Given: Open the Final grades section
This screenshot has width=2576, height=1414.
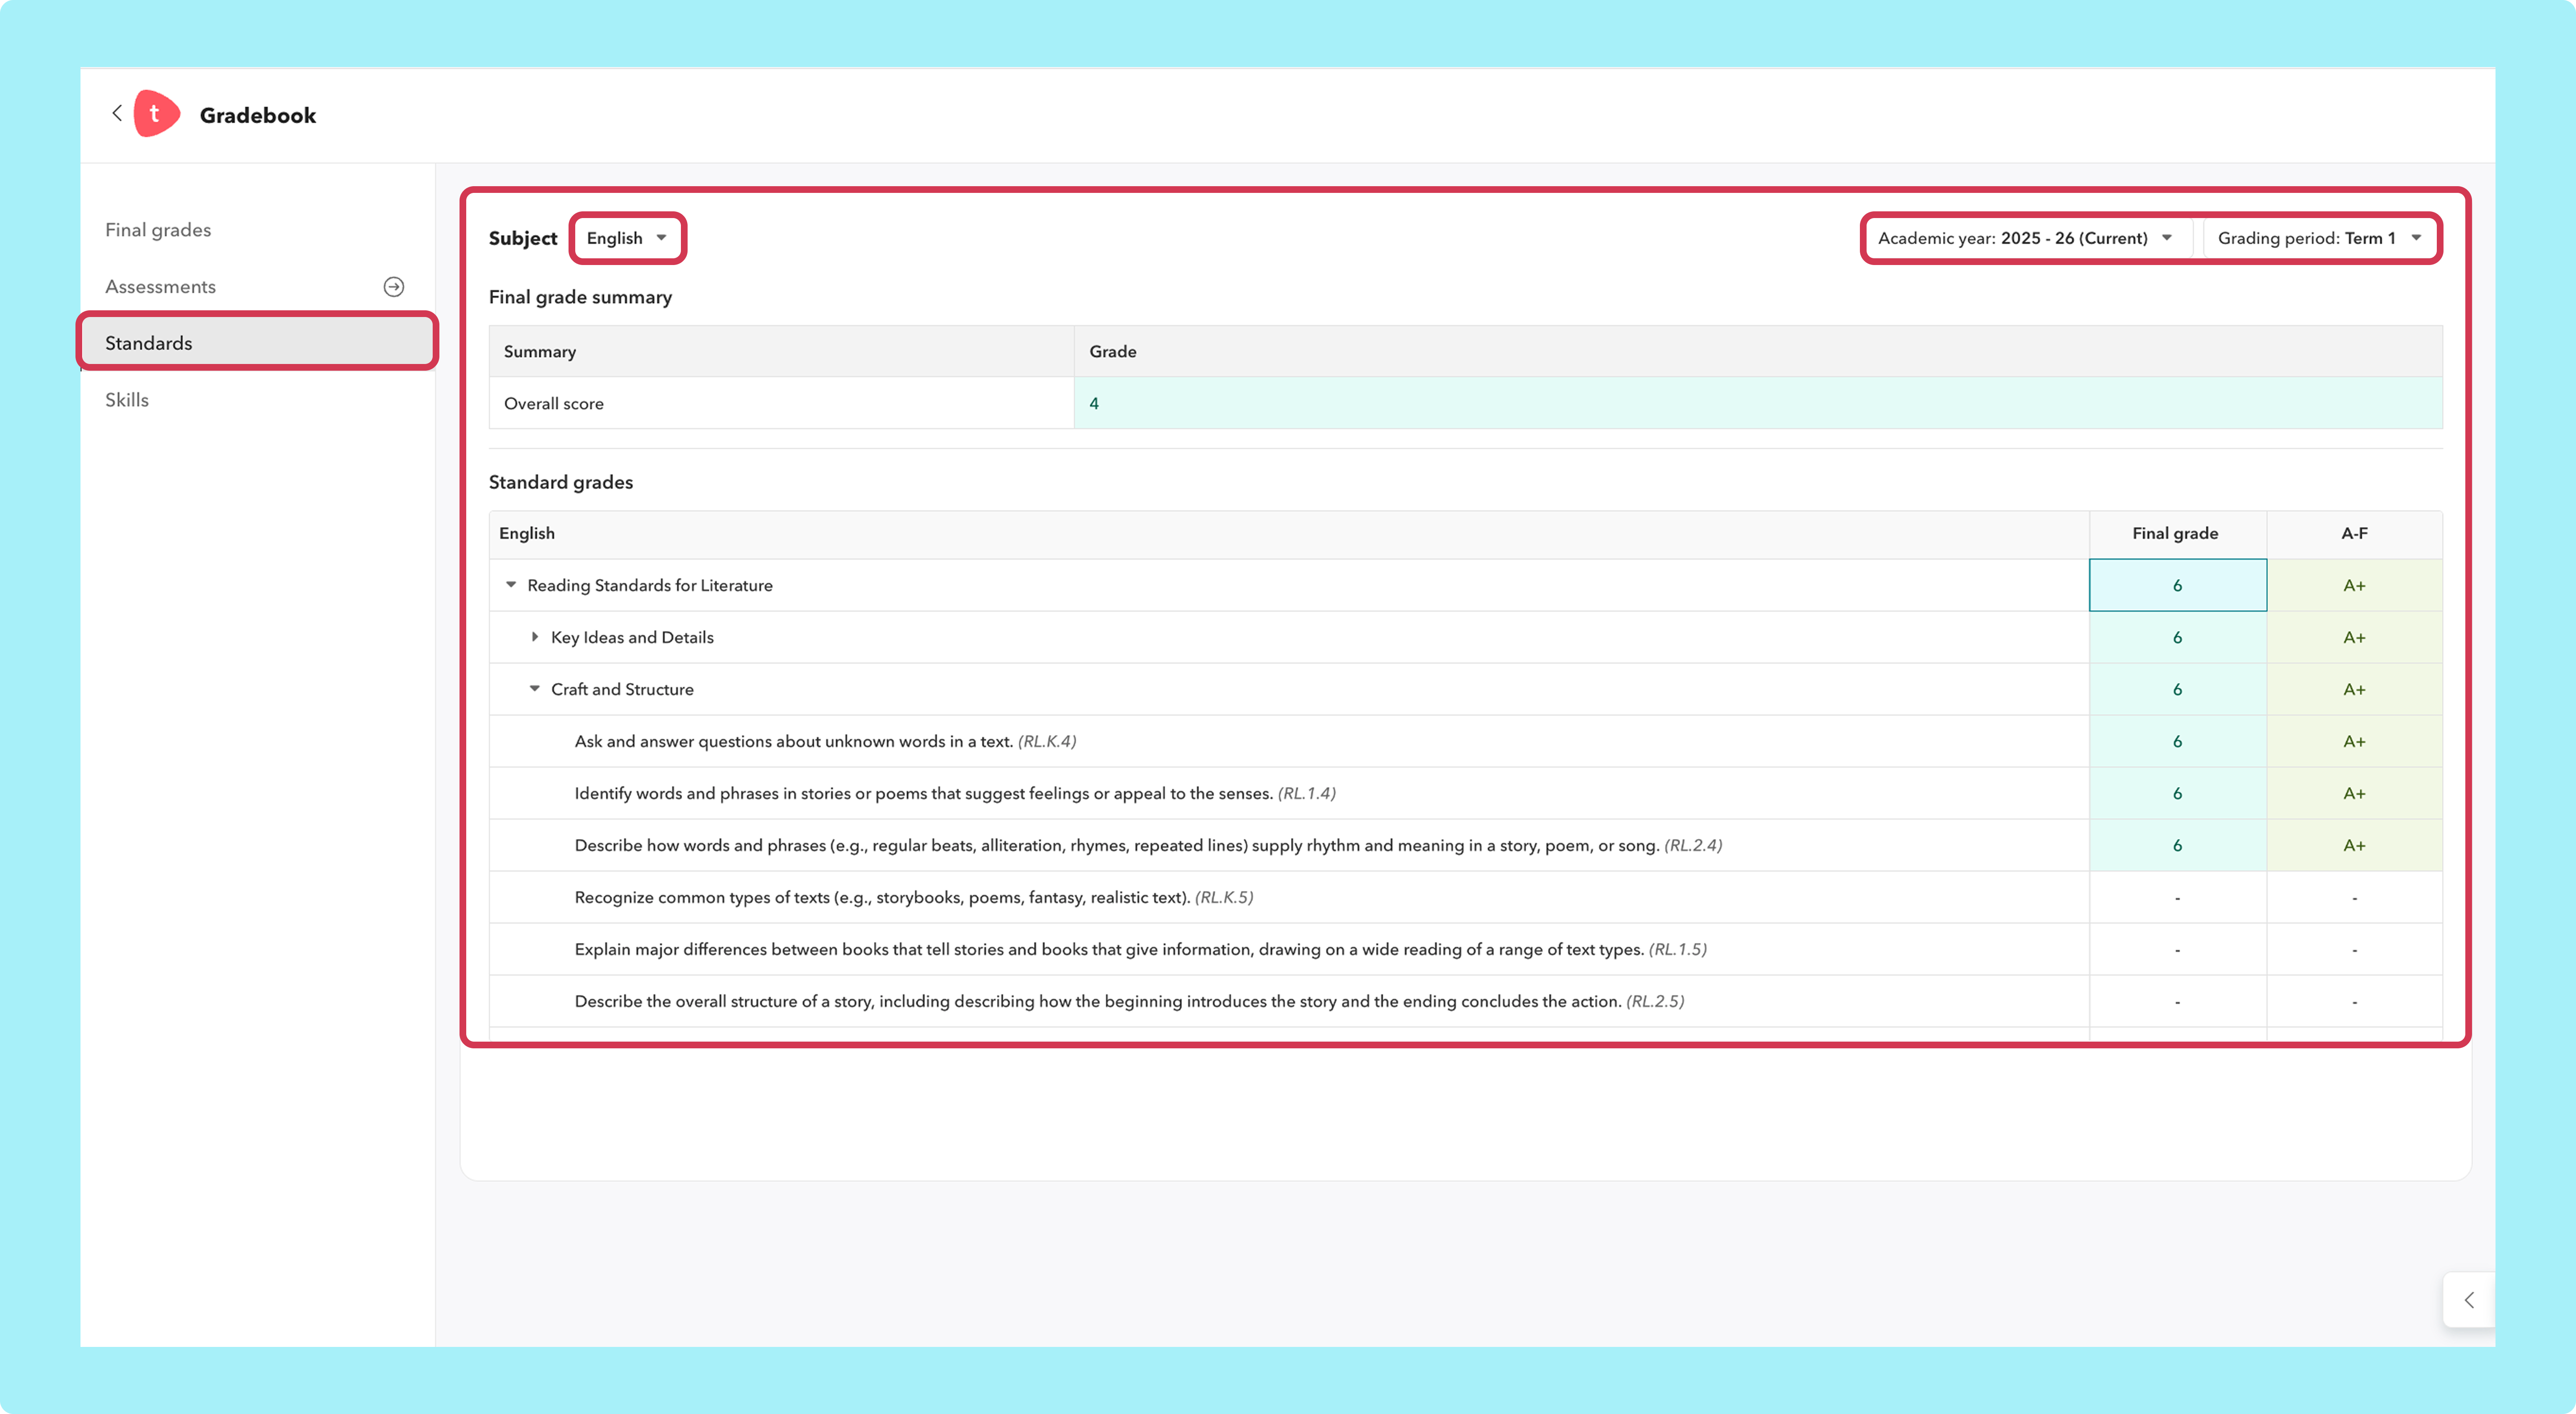Looking at the screenshot, I should pos(158,230).
